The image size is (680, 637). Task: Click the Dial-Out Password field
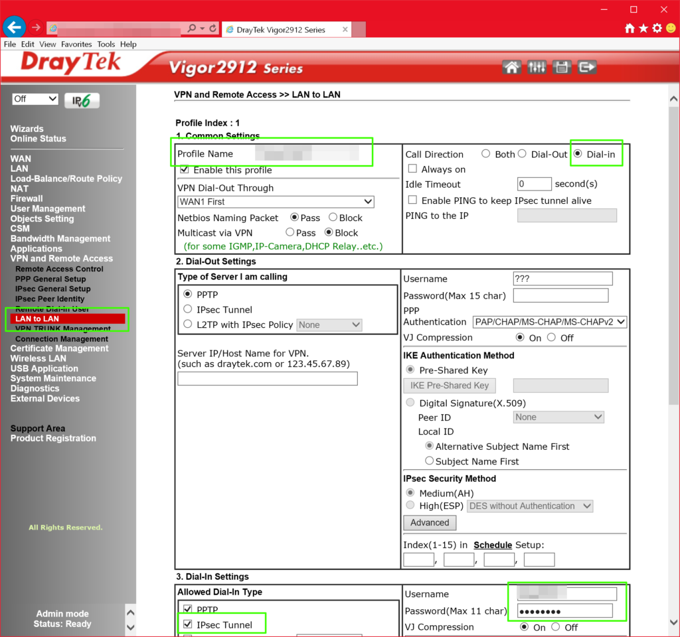(x=560, y=295)
